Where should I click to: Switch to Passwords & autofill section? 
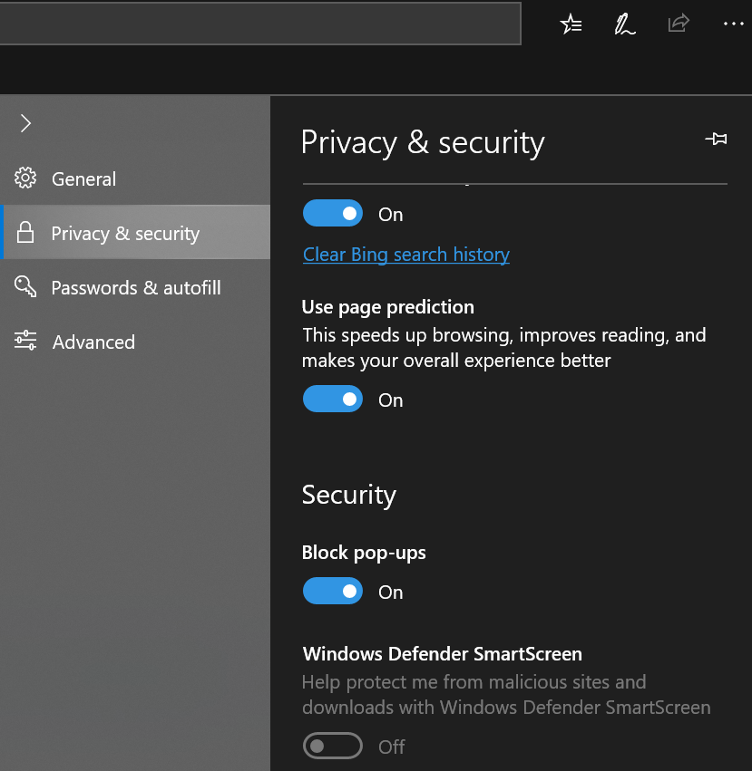coord(136,287)
